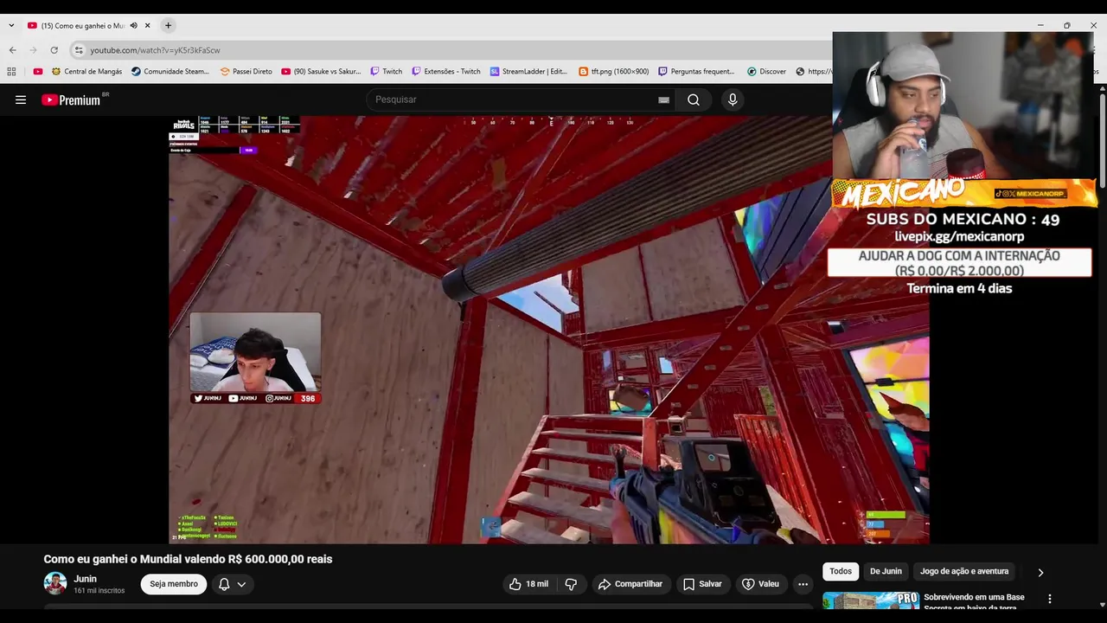This screenshot has width=1107, height=623.
Task: Open the Chrome apps grid shortcut
Action: [11, 72]
